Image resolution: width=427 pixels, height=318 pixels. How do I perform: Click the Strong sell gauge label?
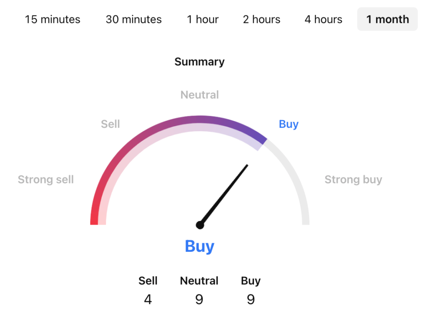[46, 180]
